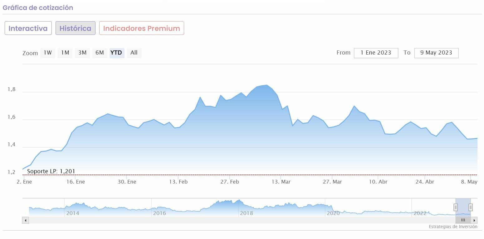Click the navigator right range handle
This screenshot has height=239, width=484.
[471, 207]
